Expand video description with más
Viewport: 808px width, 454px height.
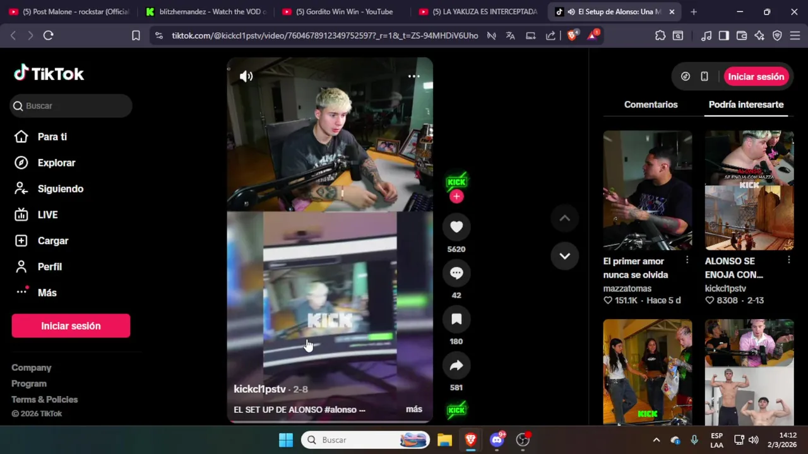pyautogui.click(x=414, y=409)
